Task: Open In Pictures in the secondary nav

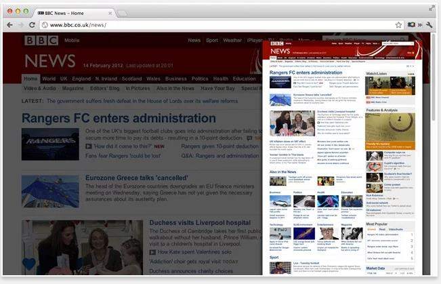Action: pos(138,88)
